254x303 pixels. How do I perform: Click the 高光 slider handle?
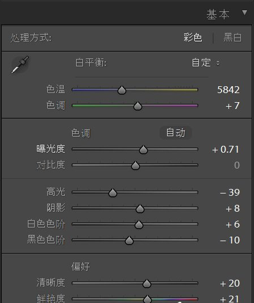pyautogui.click(x=113, y=193)
